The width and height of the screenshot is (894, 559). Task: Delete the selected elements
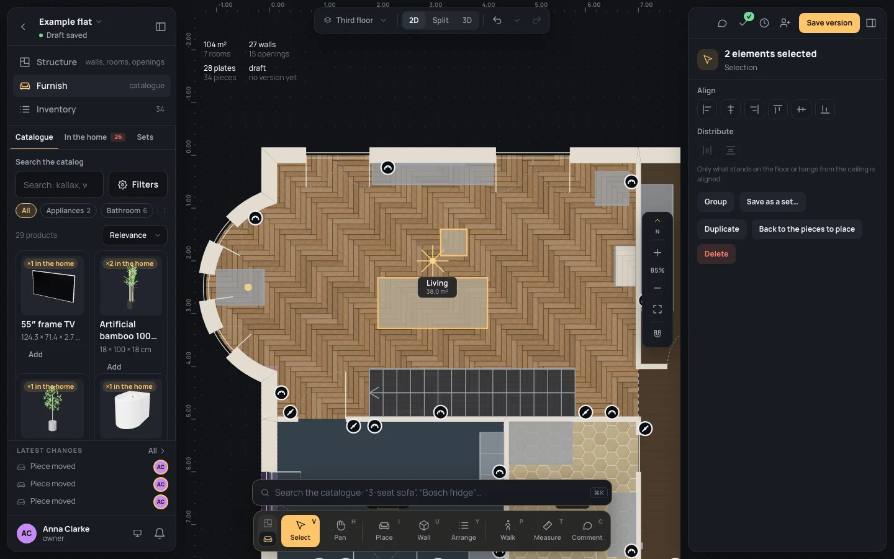click(716, 254)
